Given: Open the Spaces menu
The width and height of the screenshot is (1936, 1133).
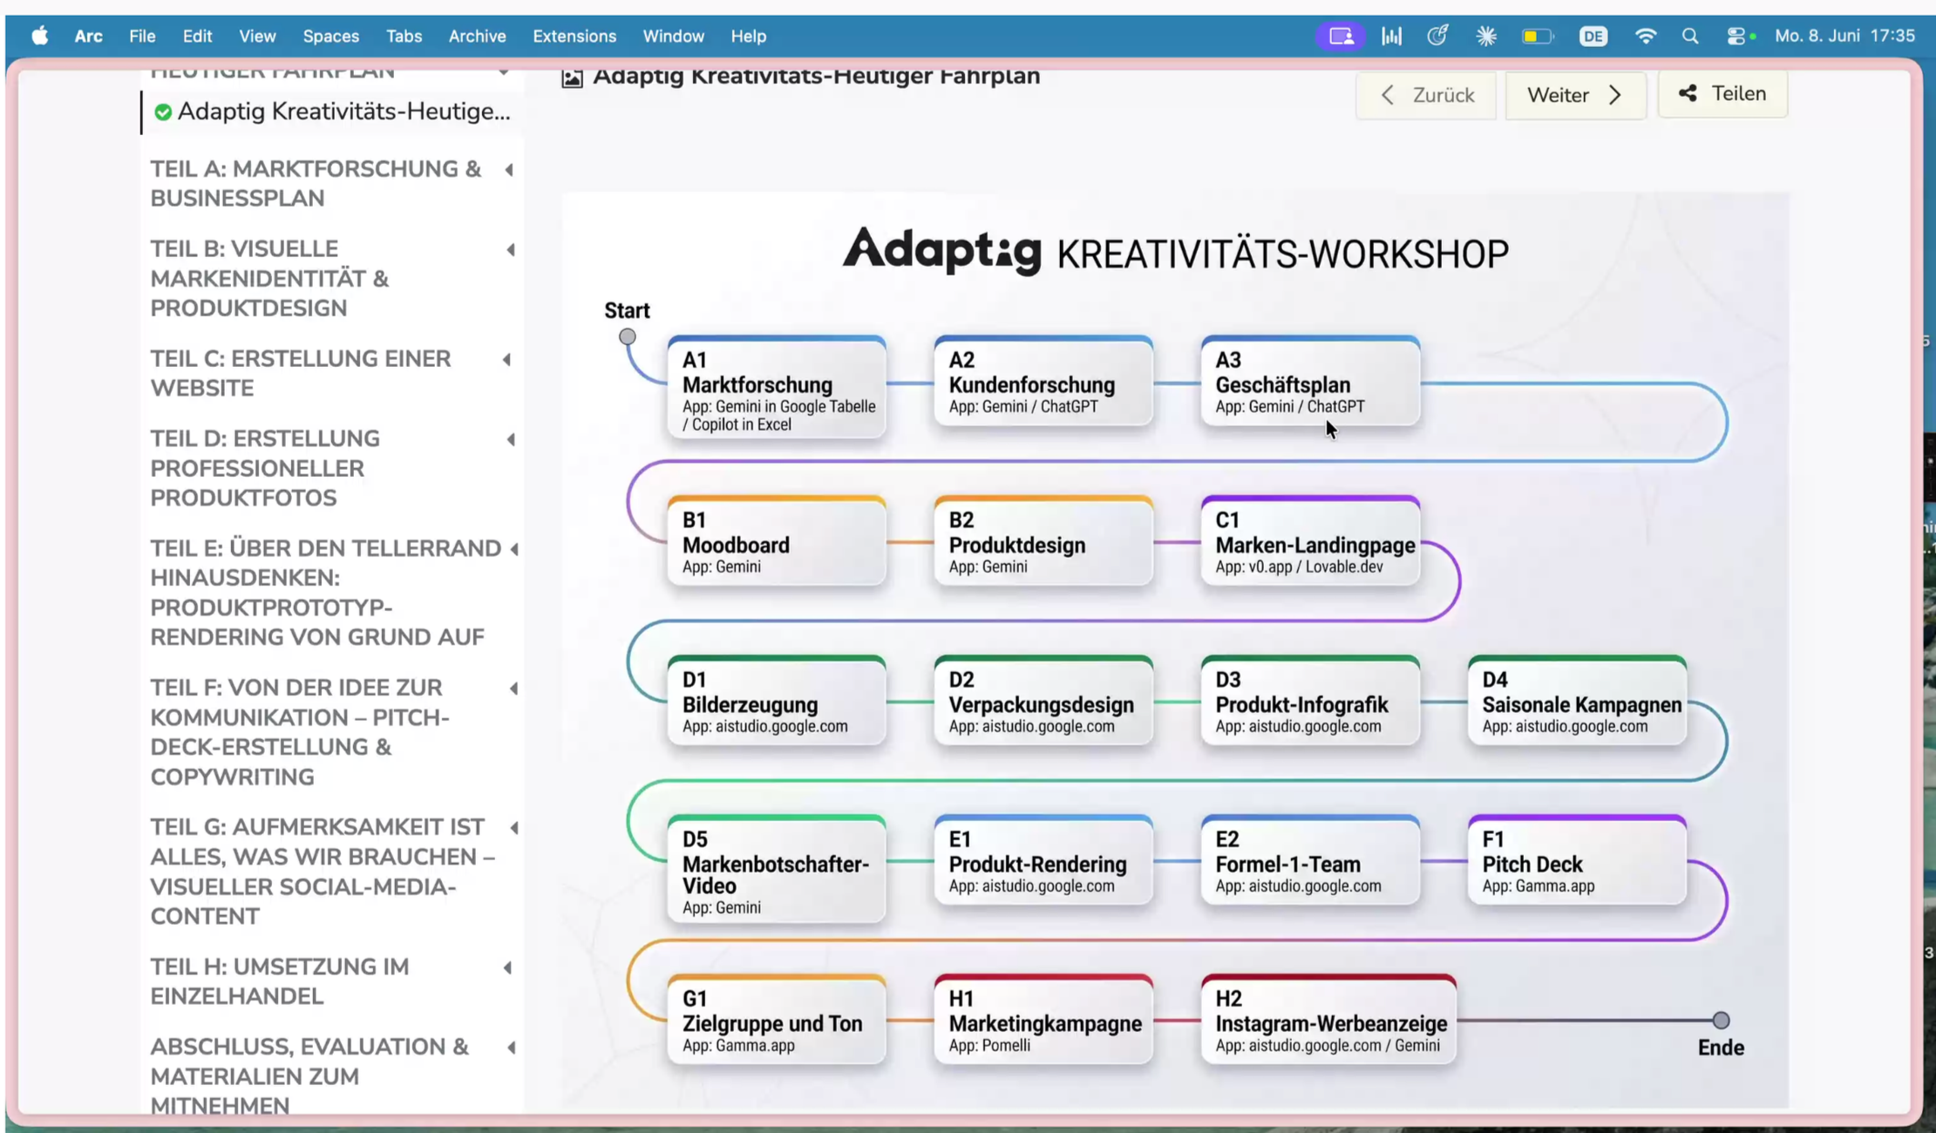Looking at the screenshot, I should pyautogui.click(x=330, y=36).
